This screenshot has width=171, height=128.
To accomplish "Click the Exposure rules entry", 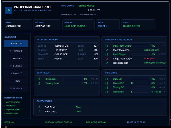I will 12,110.
